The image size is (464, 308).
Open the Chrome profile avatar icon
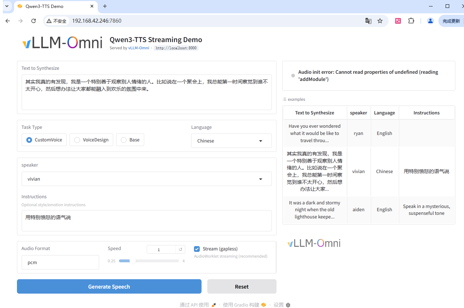[430, 21]
